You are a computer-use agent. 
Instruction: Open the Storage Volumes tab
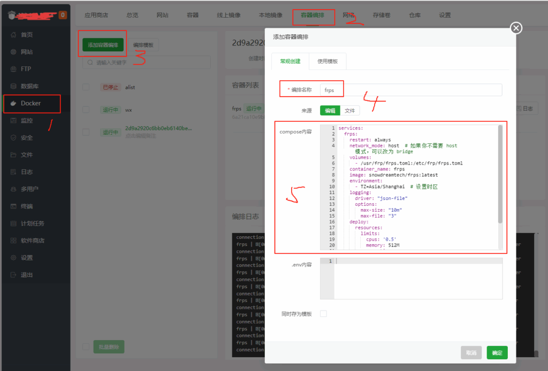click(x=380, y=15)
